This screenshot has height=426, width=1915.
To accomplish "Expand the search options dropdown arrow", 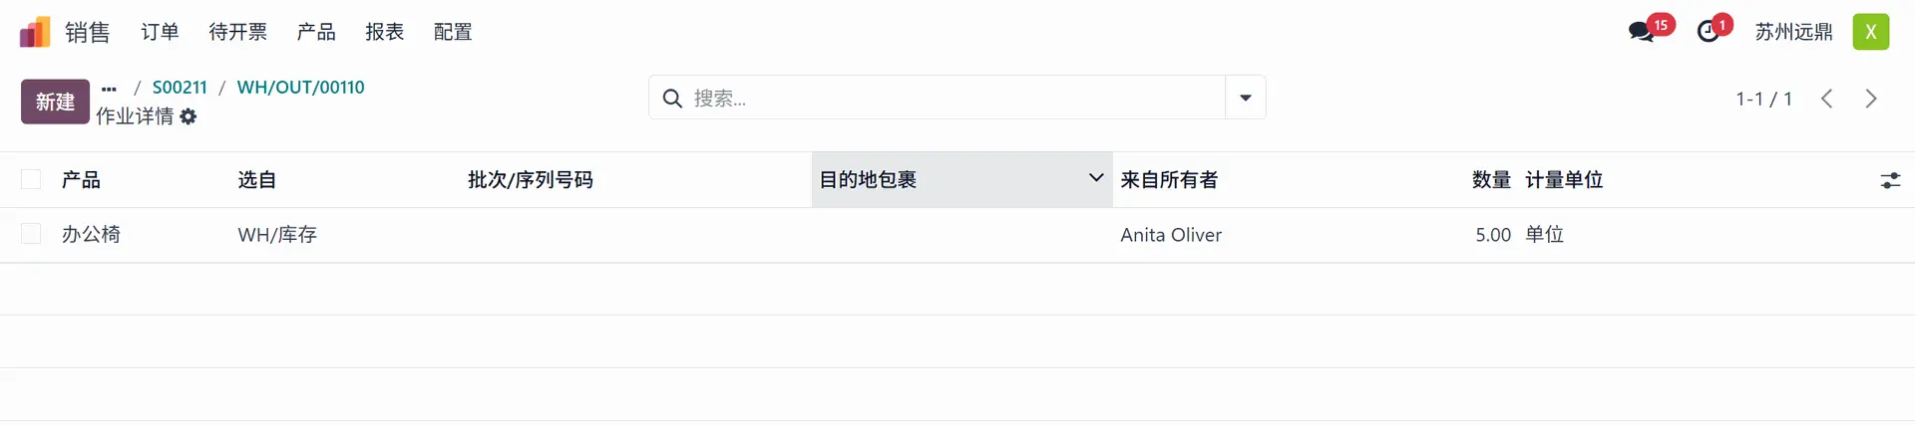I will click(x=1245, y=98).
